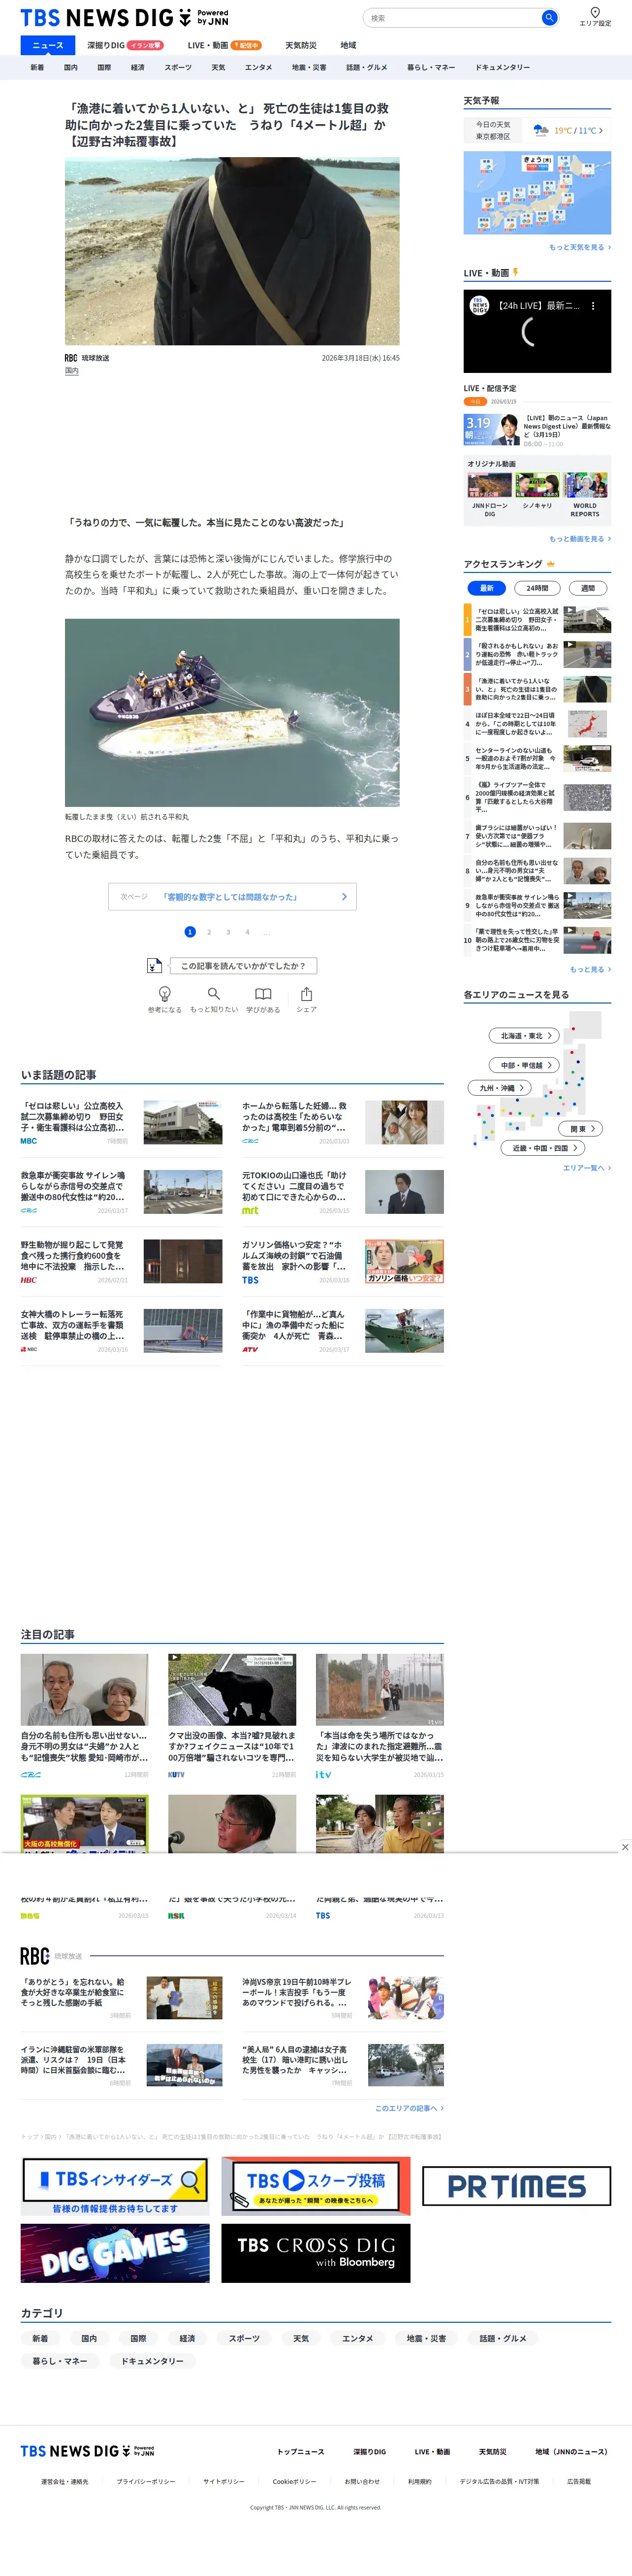Go to article page 2
This screenshot has height=2576, width=632.
point(209,932)
